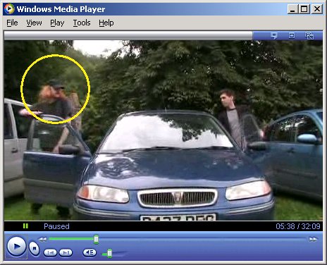Click the fast forward arrows at seek bar end
Screen dimensions: 327x265
click(x=313, y=240)
